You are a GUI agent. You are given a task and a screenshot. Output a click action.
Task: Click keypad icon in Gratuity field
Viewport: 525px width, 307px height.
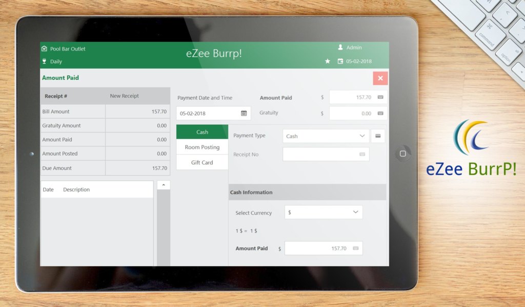[380, 113]
